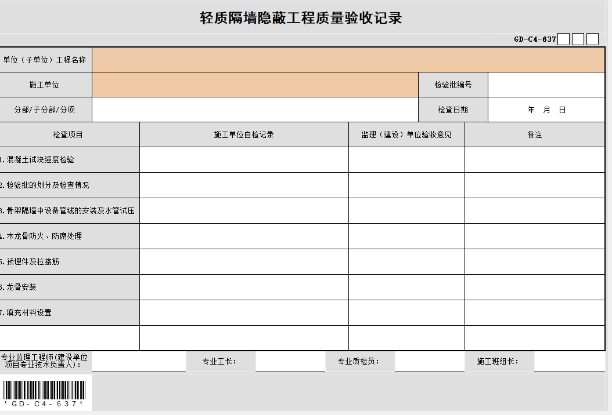Click 自检记录 cell for 木龙骨防火、防腐处理

tap(244, 236)
